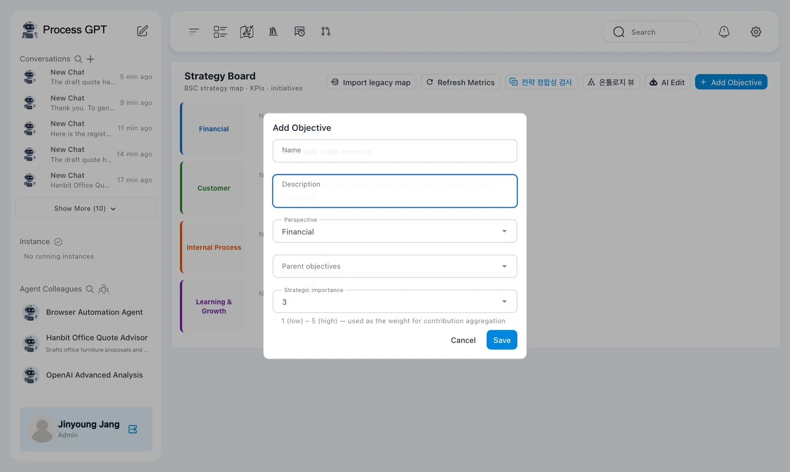Open the git pull request icon in toolbar
The image size is (790, 472).
tap(326, 32)
